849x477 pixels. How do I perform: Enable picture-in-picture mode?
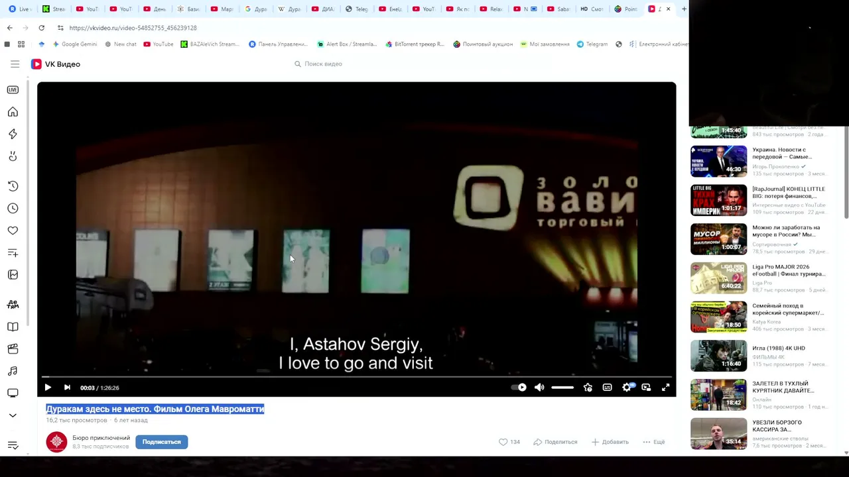click(646, 388)
